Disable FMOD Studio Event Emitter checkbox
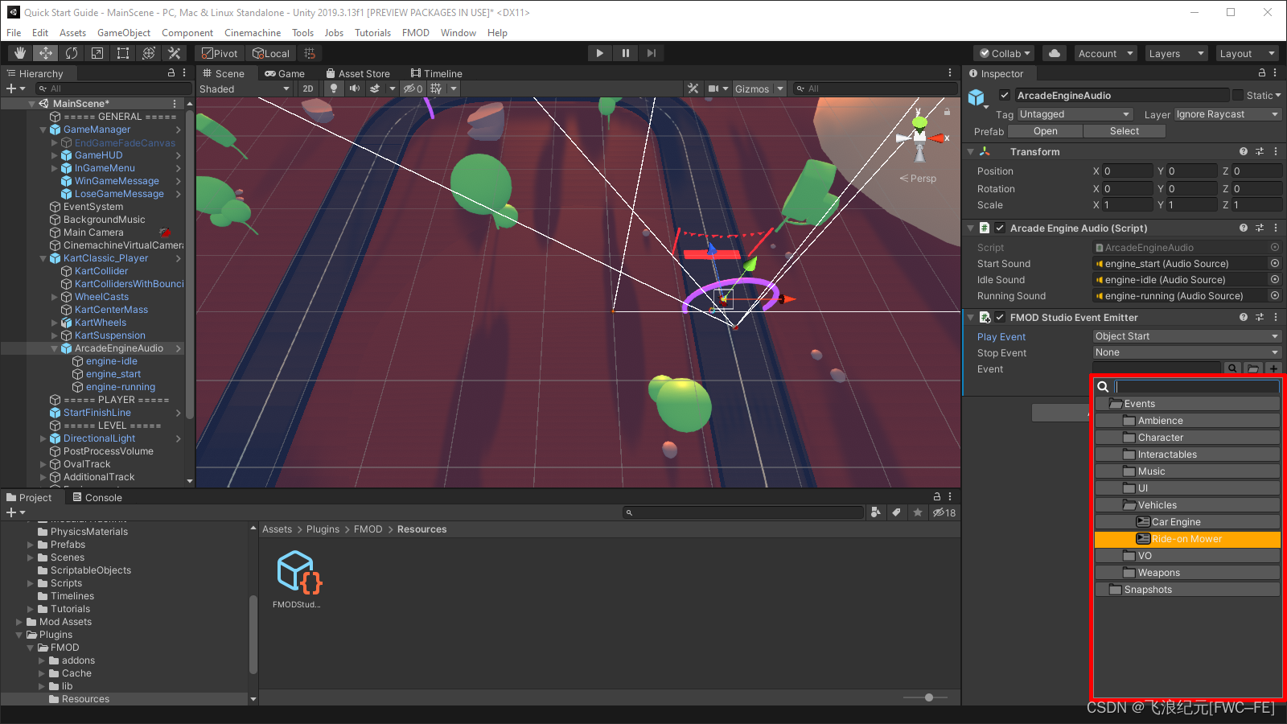This screenshot has height=724, width=1287. click(x=1000, y=317)
